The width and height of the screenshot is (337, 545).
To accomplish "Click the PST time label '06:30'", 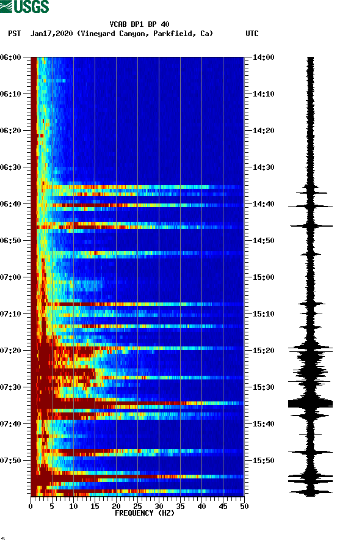I will coord(10,167).
